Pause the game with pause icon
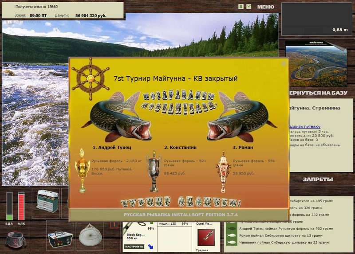 pyautogui.click(x=241, y=7)
